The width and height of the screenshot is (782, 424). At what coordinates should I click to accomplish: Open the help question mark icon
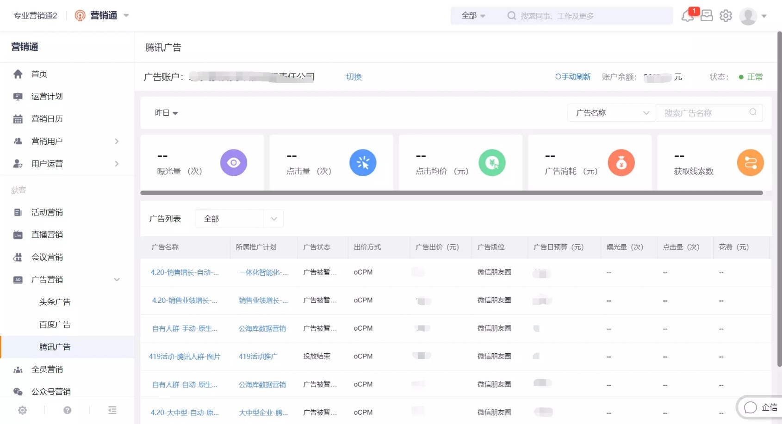[67, 410]
